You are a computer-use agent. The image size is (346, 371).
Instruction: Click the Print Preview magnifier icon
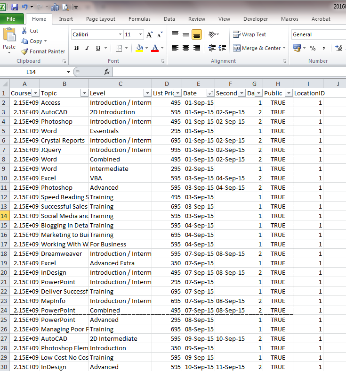click(x=65, y=8)
